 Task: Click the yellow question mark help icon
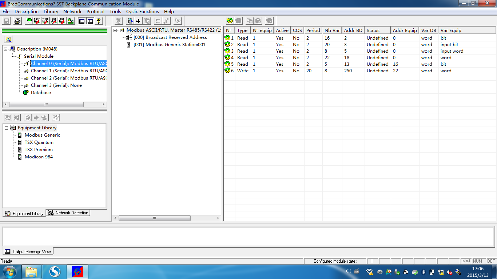point(98,21)
